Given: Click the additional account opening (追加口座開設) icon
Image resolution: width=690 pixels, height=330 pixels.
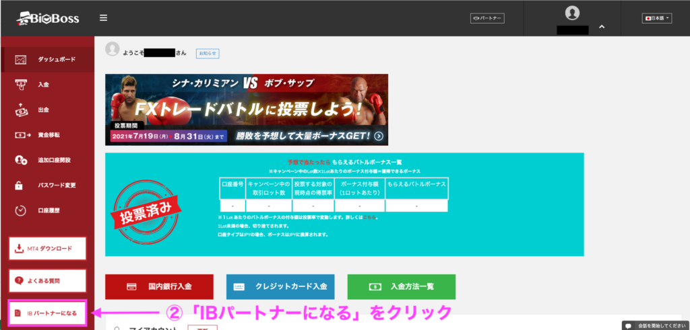Looking at the screenshot, I should point(21,161).
